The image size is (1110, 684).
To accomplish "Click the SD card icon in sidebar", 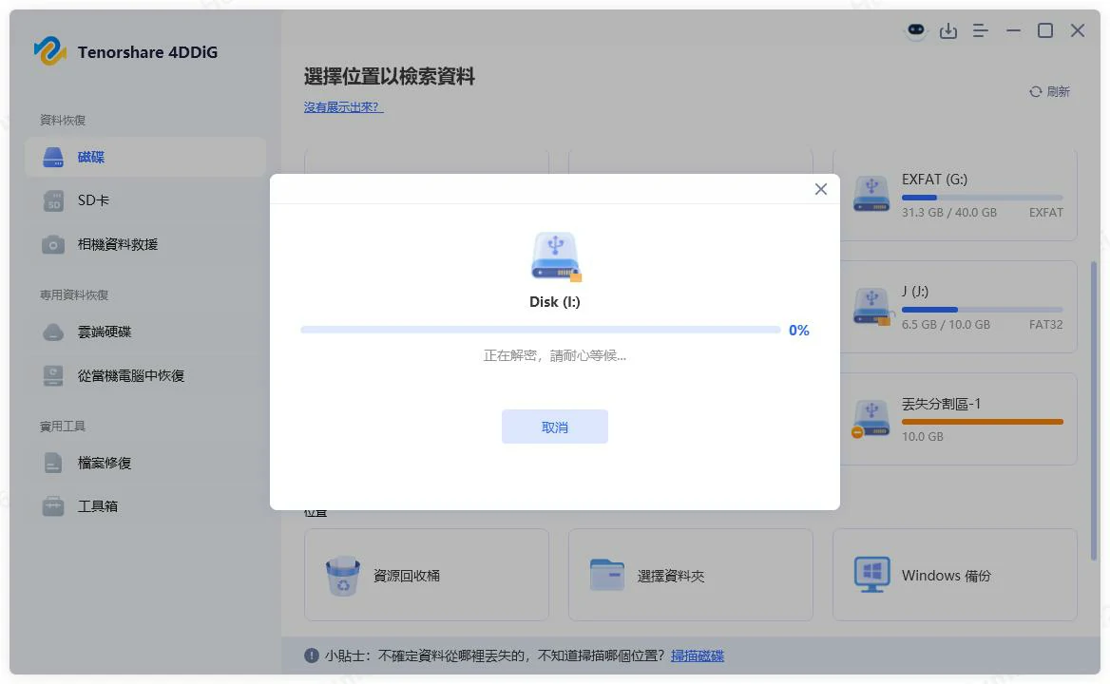I will coord(53,200).
